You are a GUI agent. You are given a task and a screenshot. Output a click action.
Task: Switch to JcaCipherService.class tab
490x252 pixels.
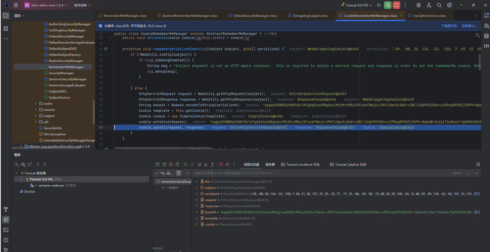pyautogui.click(x=429, y=16)
